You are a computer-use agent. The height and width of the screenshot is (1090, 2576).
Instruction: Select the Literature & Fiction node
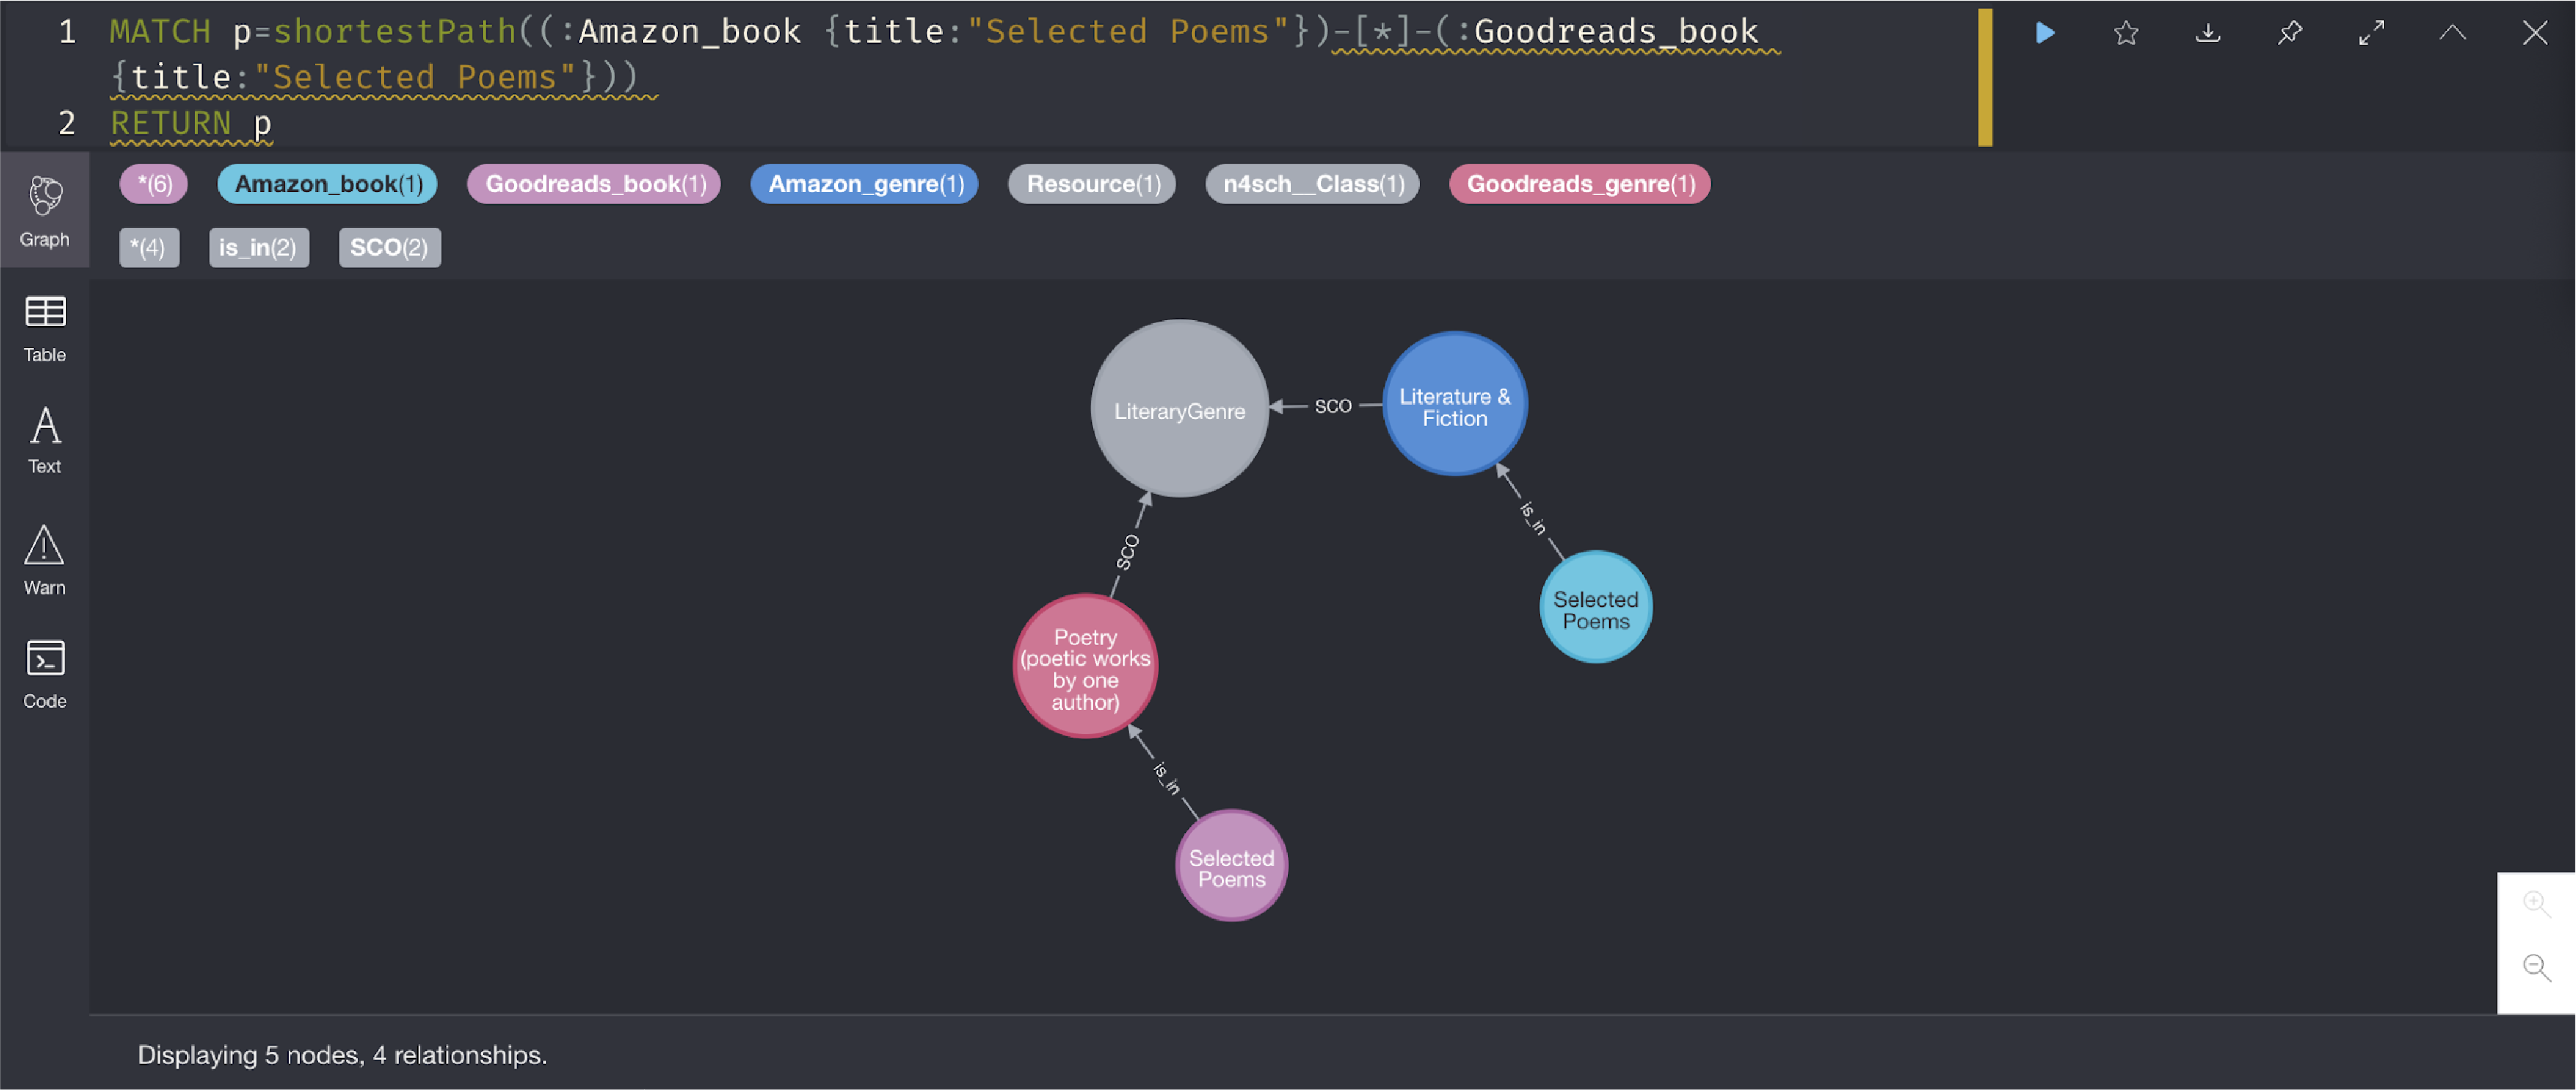[1455, 405]
